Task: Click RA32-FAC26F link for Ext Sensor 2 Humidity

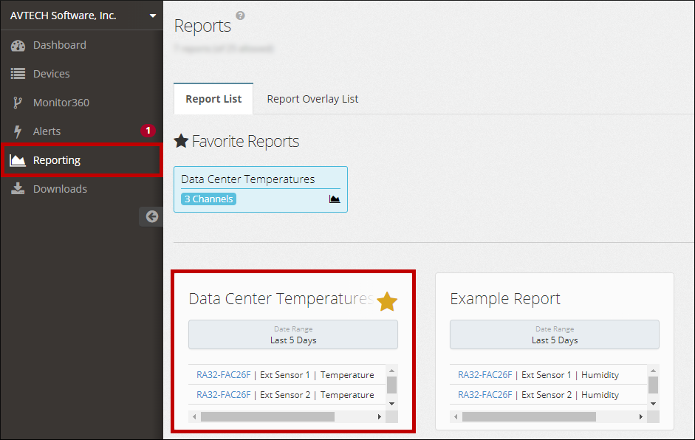Action: [x=485, y=395]
